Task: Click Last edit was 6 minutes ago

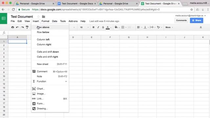Action: (x=104, y=21)
